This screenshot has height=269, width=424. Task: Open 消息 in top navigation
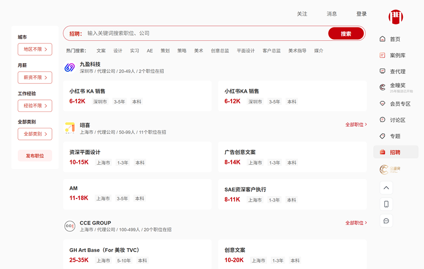click(x=332, y=14)
